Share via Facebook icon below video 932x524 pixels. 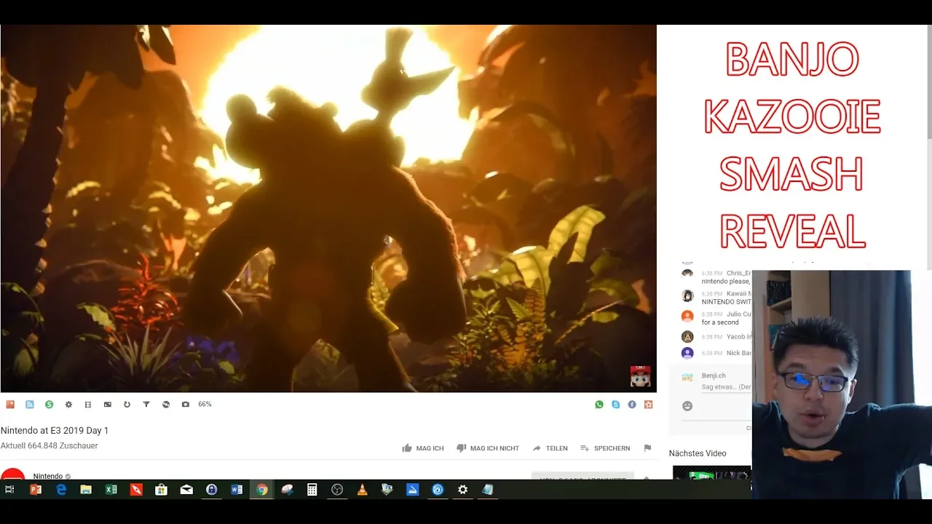coord(632,404)
